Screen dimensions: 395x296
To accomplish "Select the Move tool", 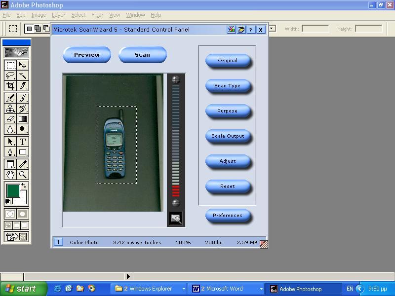I will point(23,65).
